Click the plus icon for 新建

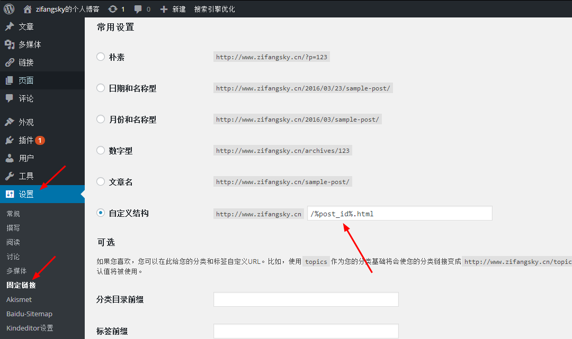tap(164, 10)
